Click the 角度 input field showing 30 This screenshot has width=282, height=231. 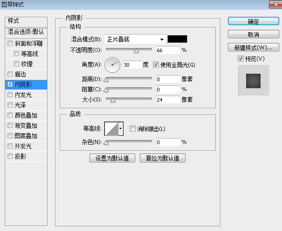(132, 65)
